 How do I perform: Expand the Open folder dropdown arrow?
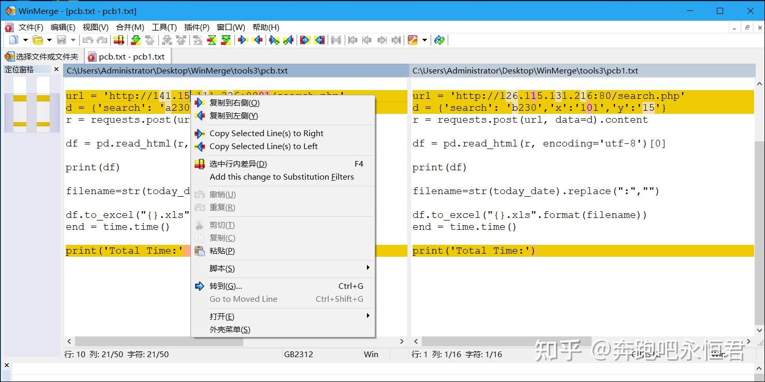tap(49, 40)
